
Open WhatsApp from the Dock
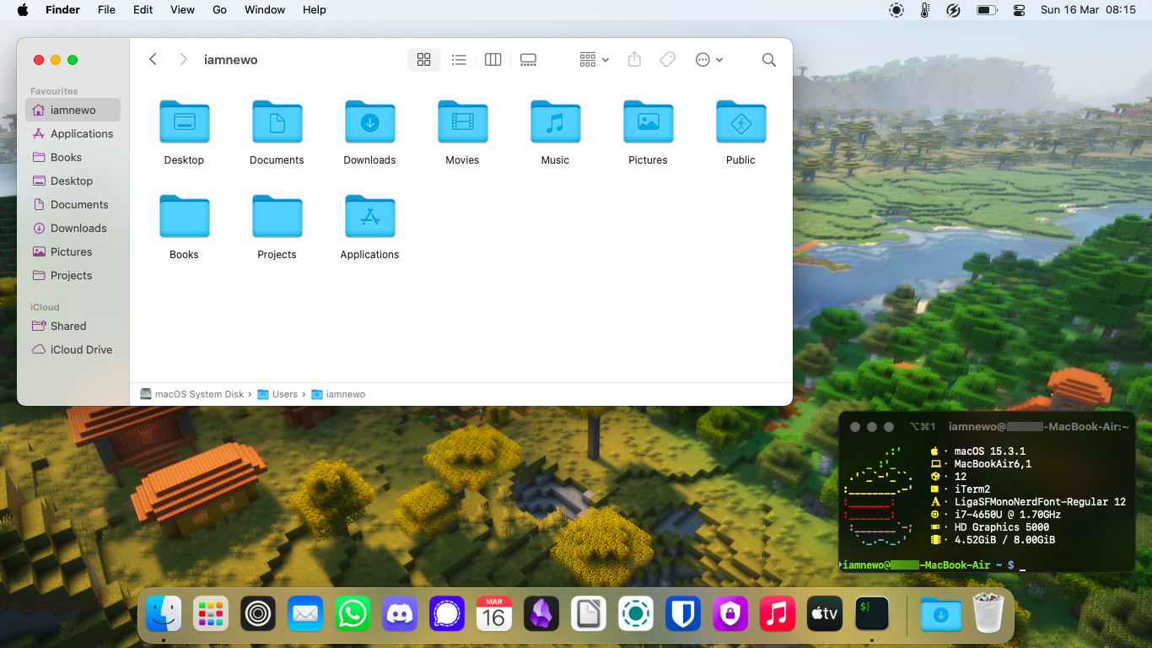pyautogui.click(x=353, y=614)
